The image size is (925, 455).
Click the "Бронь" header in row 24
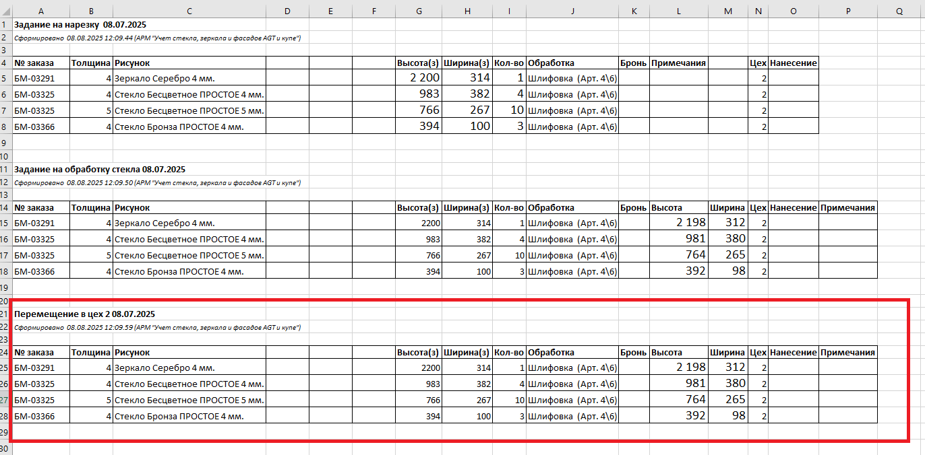click(x=633, y=352)
